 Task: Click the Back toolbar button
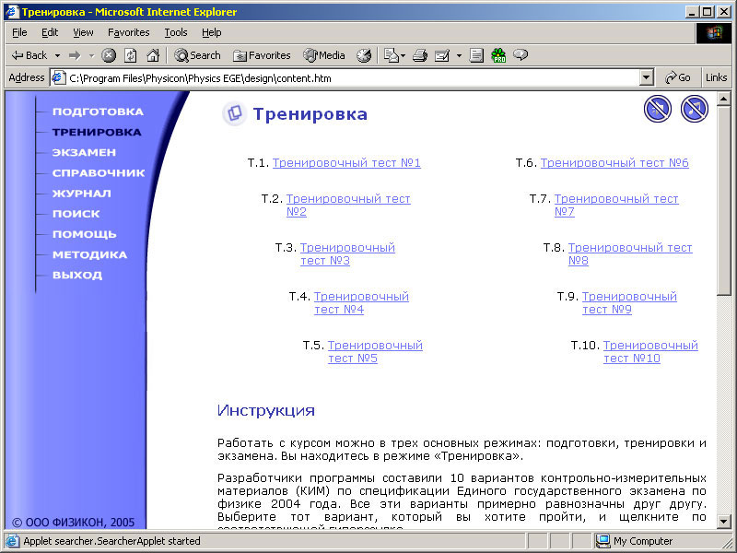pyautogui.click(x=29, y=55)
